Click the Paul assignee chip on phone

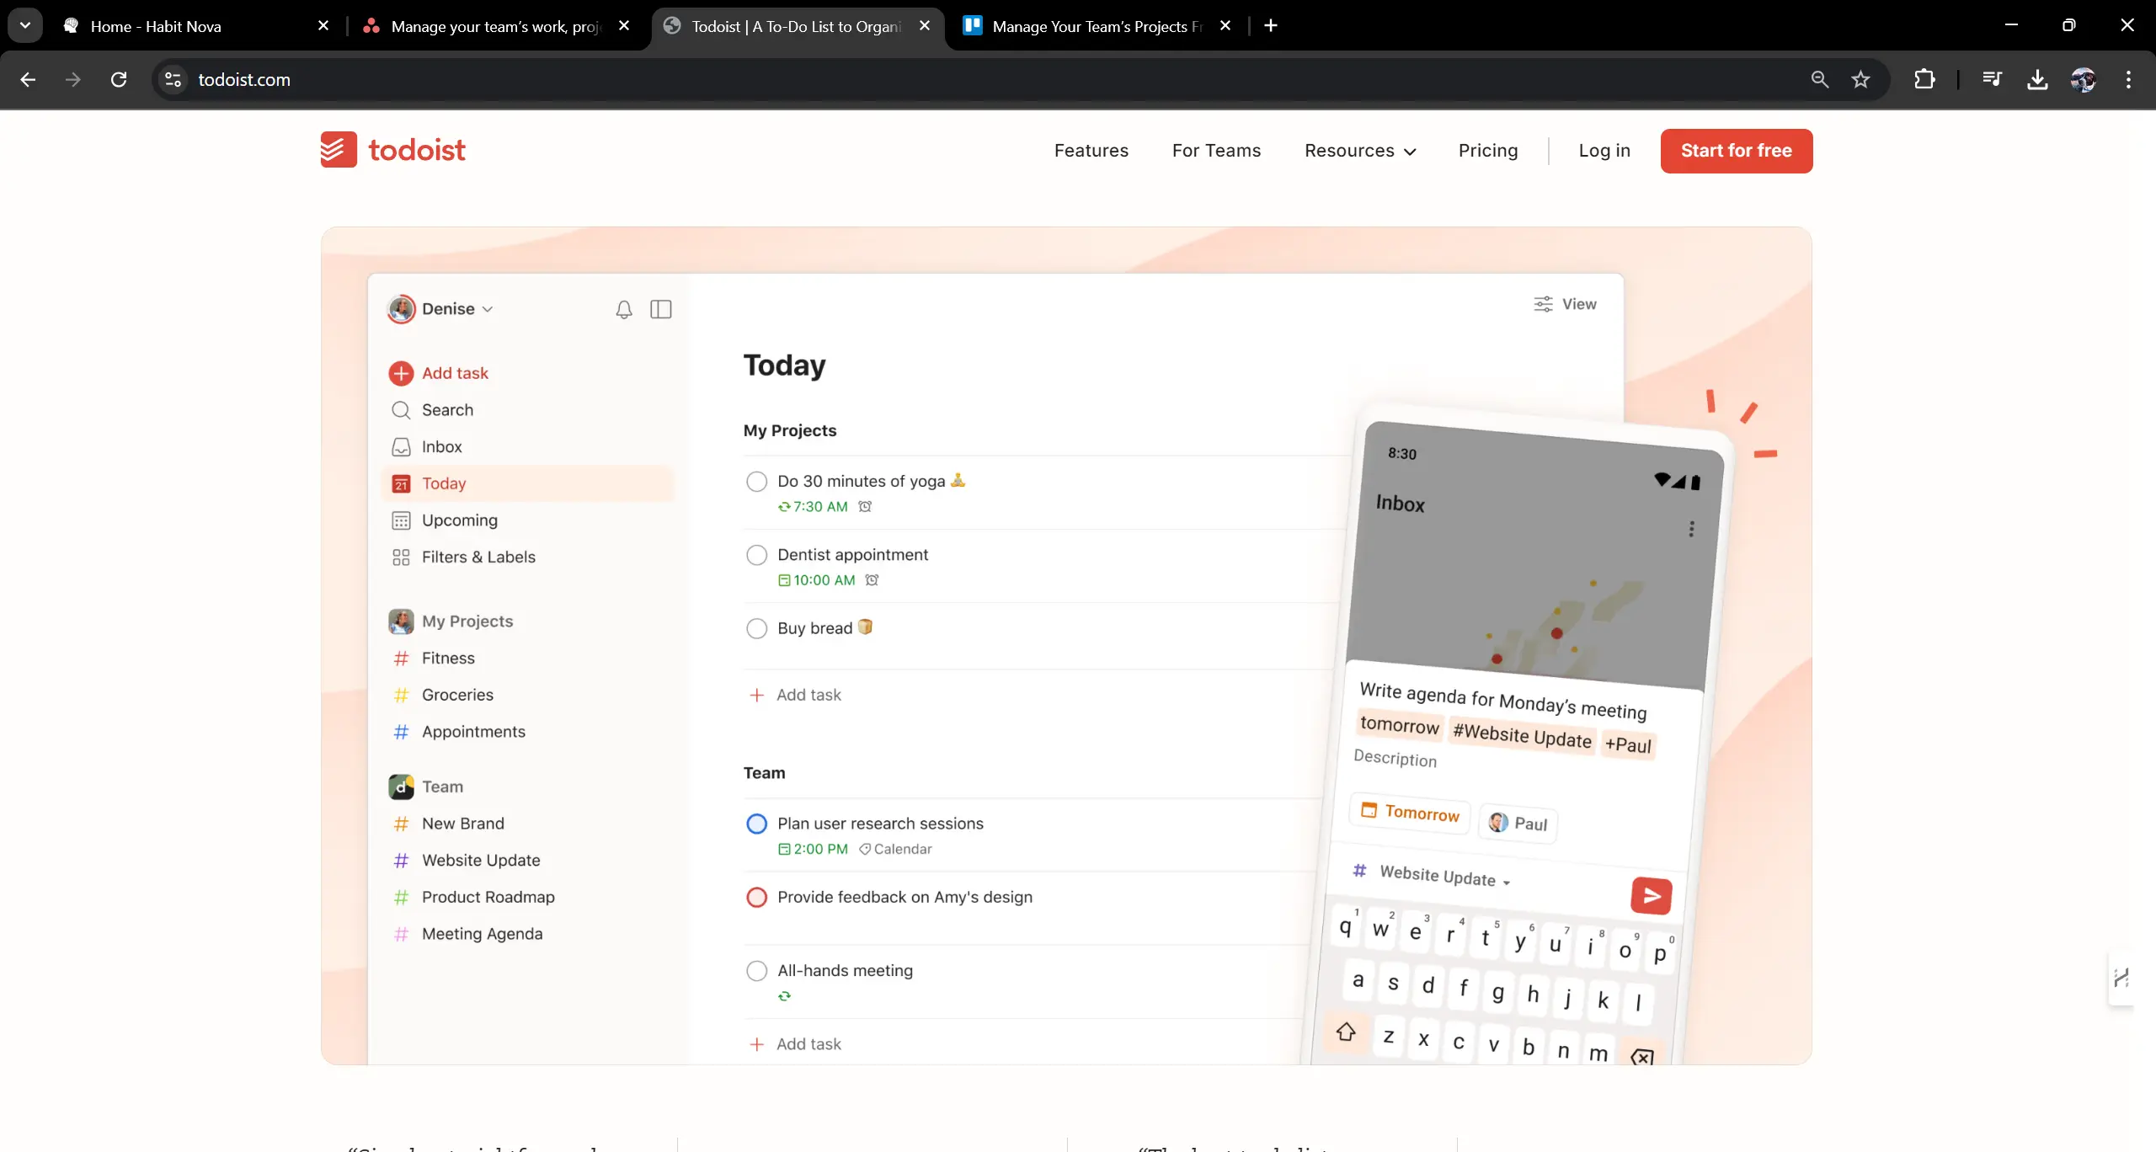tap(1518, 823)
